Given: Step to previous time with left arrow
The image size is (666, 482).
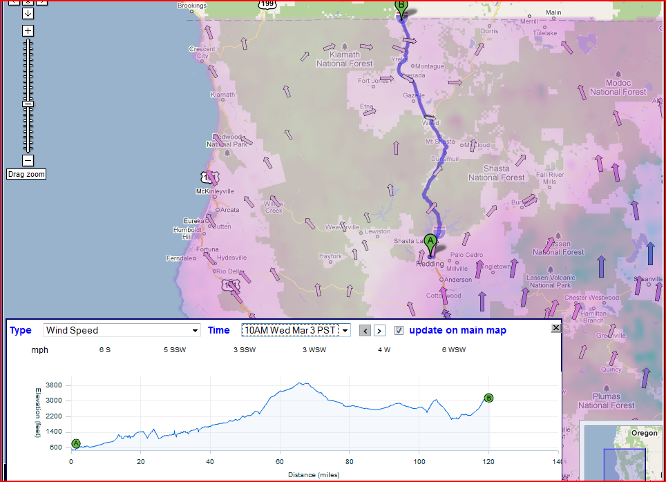Looking at the screenshot, I should pos(365,331).
